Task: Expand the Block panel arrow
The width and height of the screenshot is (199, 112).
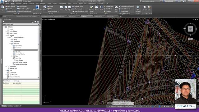Action: point(53,14)
